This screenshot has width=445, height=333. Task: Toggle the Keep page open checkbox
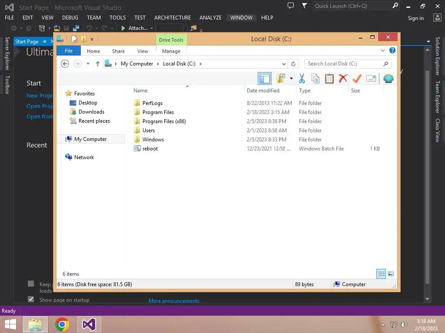coord(31,284)
